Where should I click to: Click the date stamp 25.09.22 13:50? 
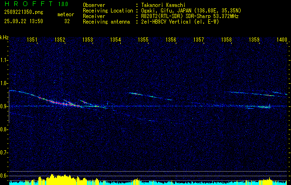click(24, 21)
